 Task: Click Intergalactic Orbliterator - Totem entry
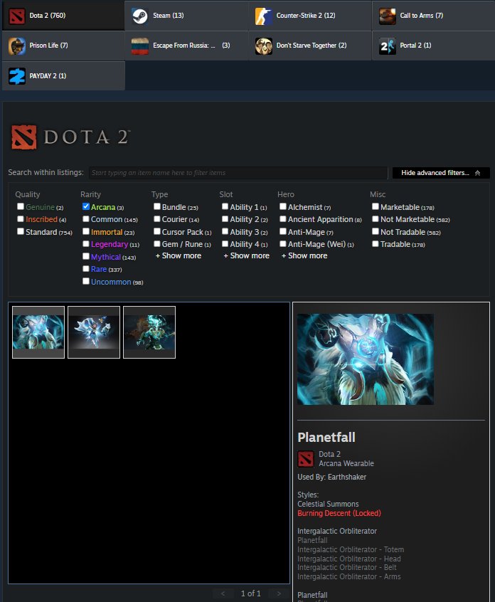pyautogui.click(x=351, y=549)
